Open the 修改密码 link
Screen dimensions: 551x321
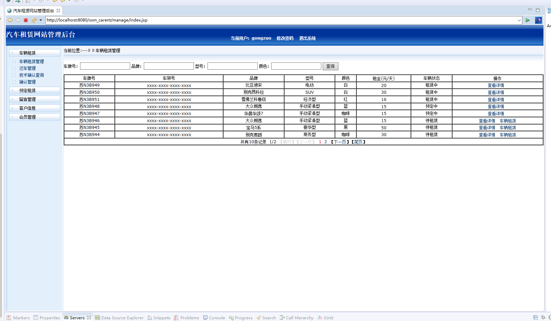click(285, 38)
